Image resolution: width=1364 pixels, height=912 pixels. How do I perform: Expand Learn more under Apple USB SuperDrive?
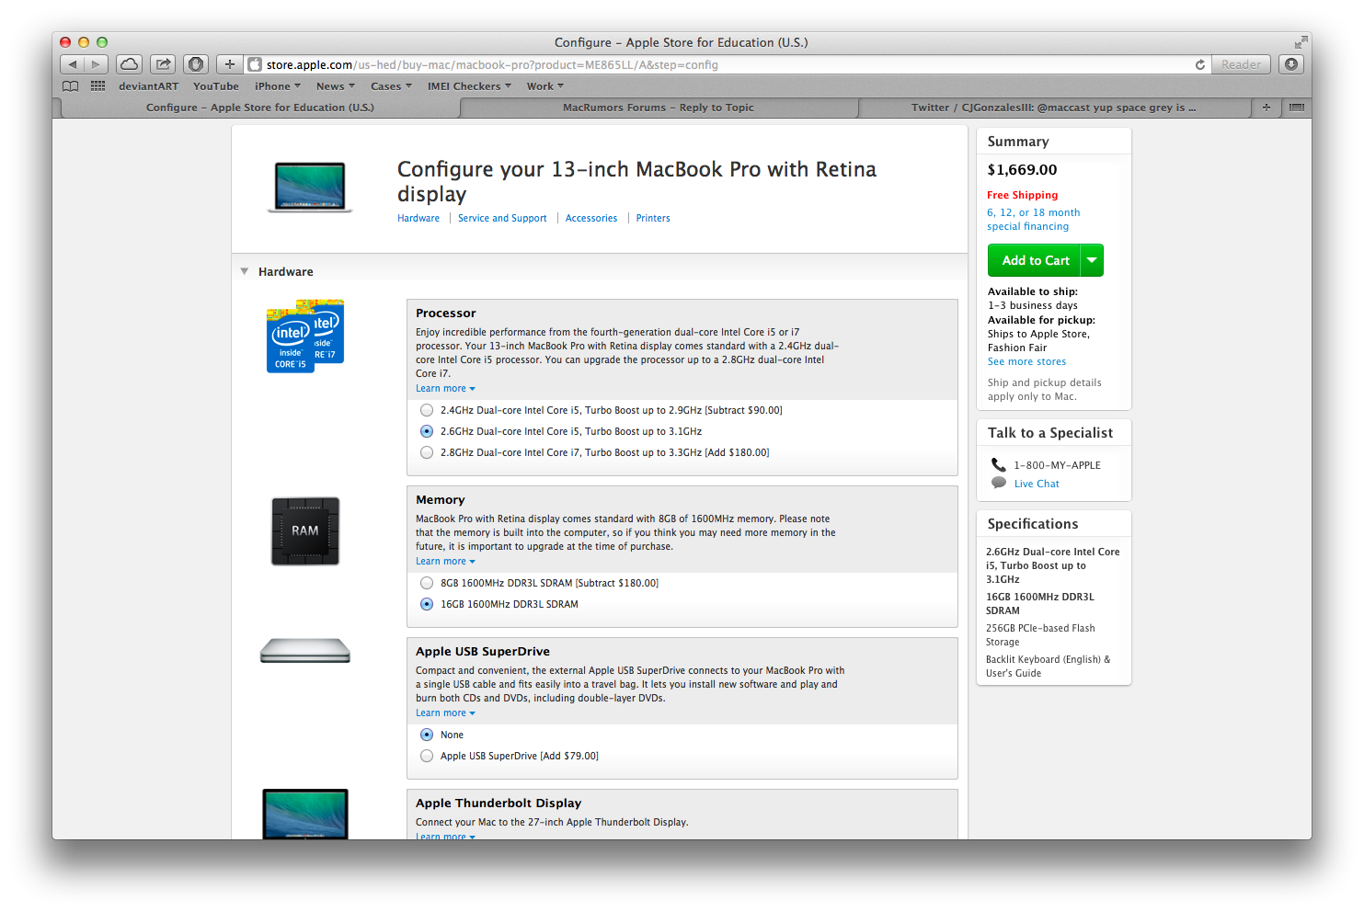[445, 713]
